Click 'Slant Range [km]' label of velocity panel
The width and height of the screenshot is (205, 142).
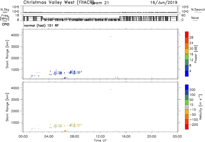(7, 107)
